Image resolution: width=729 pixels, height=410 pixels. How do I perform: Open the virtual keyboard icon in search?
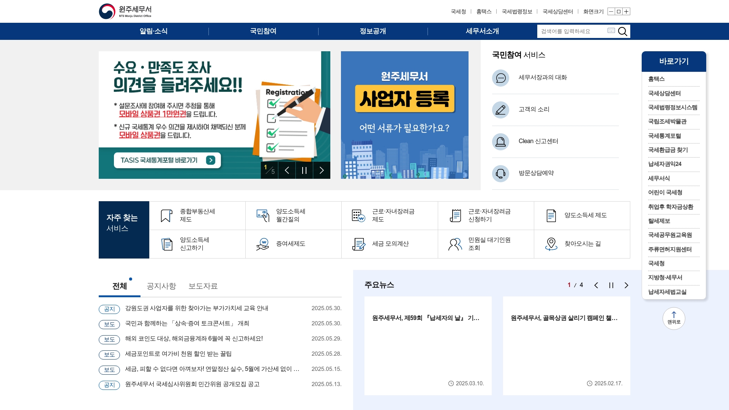pos(611,30)
